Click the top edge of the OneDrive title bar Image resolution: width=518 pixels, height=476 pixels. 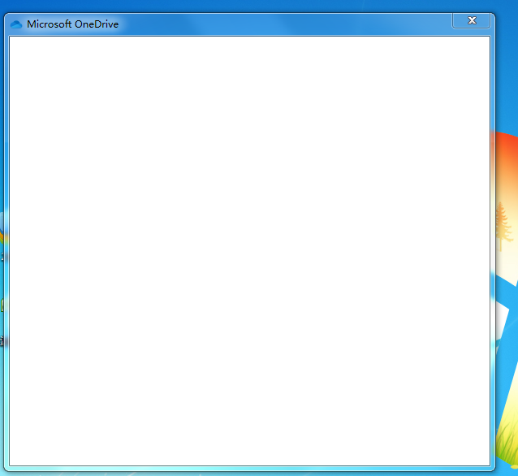pos(244,15)
